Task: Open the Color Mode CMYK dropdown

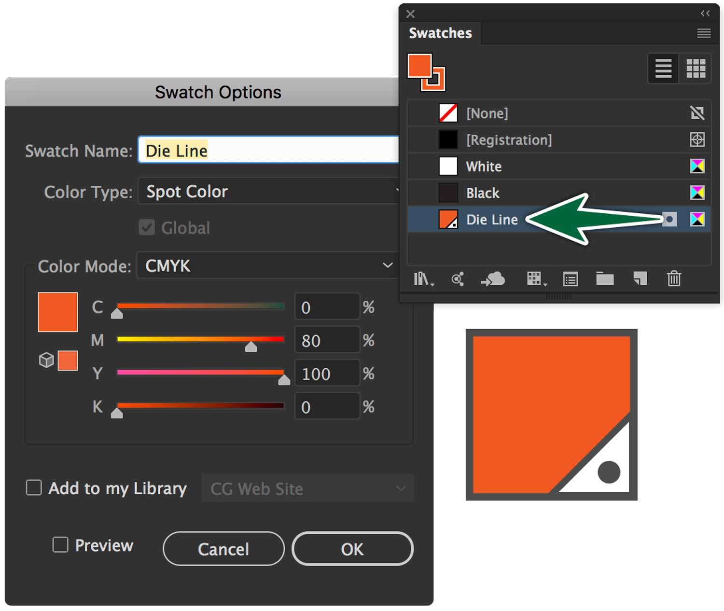Action: tap(268, 265)
